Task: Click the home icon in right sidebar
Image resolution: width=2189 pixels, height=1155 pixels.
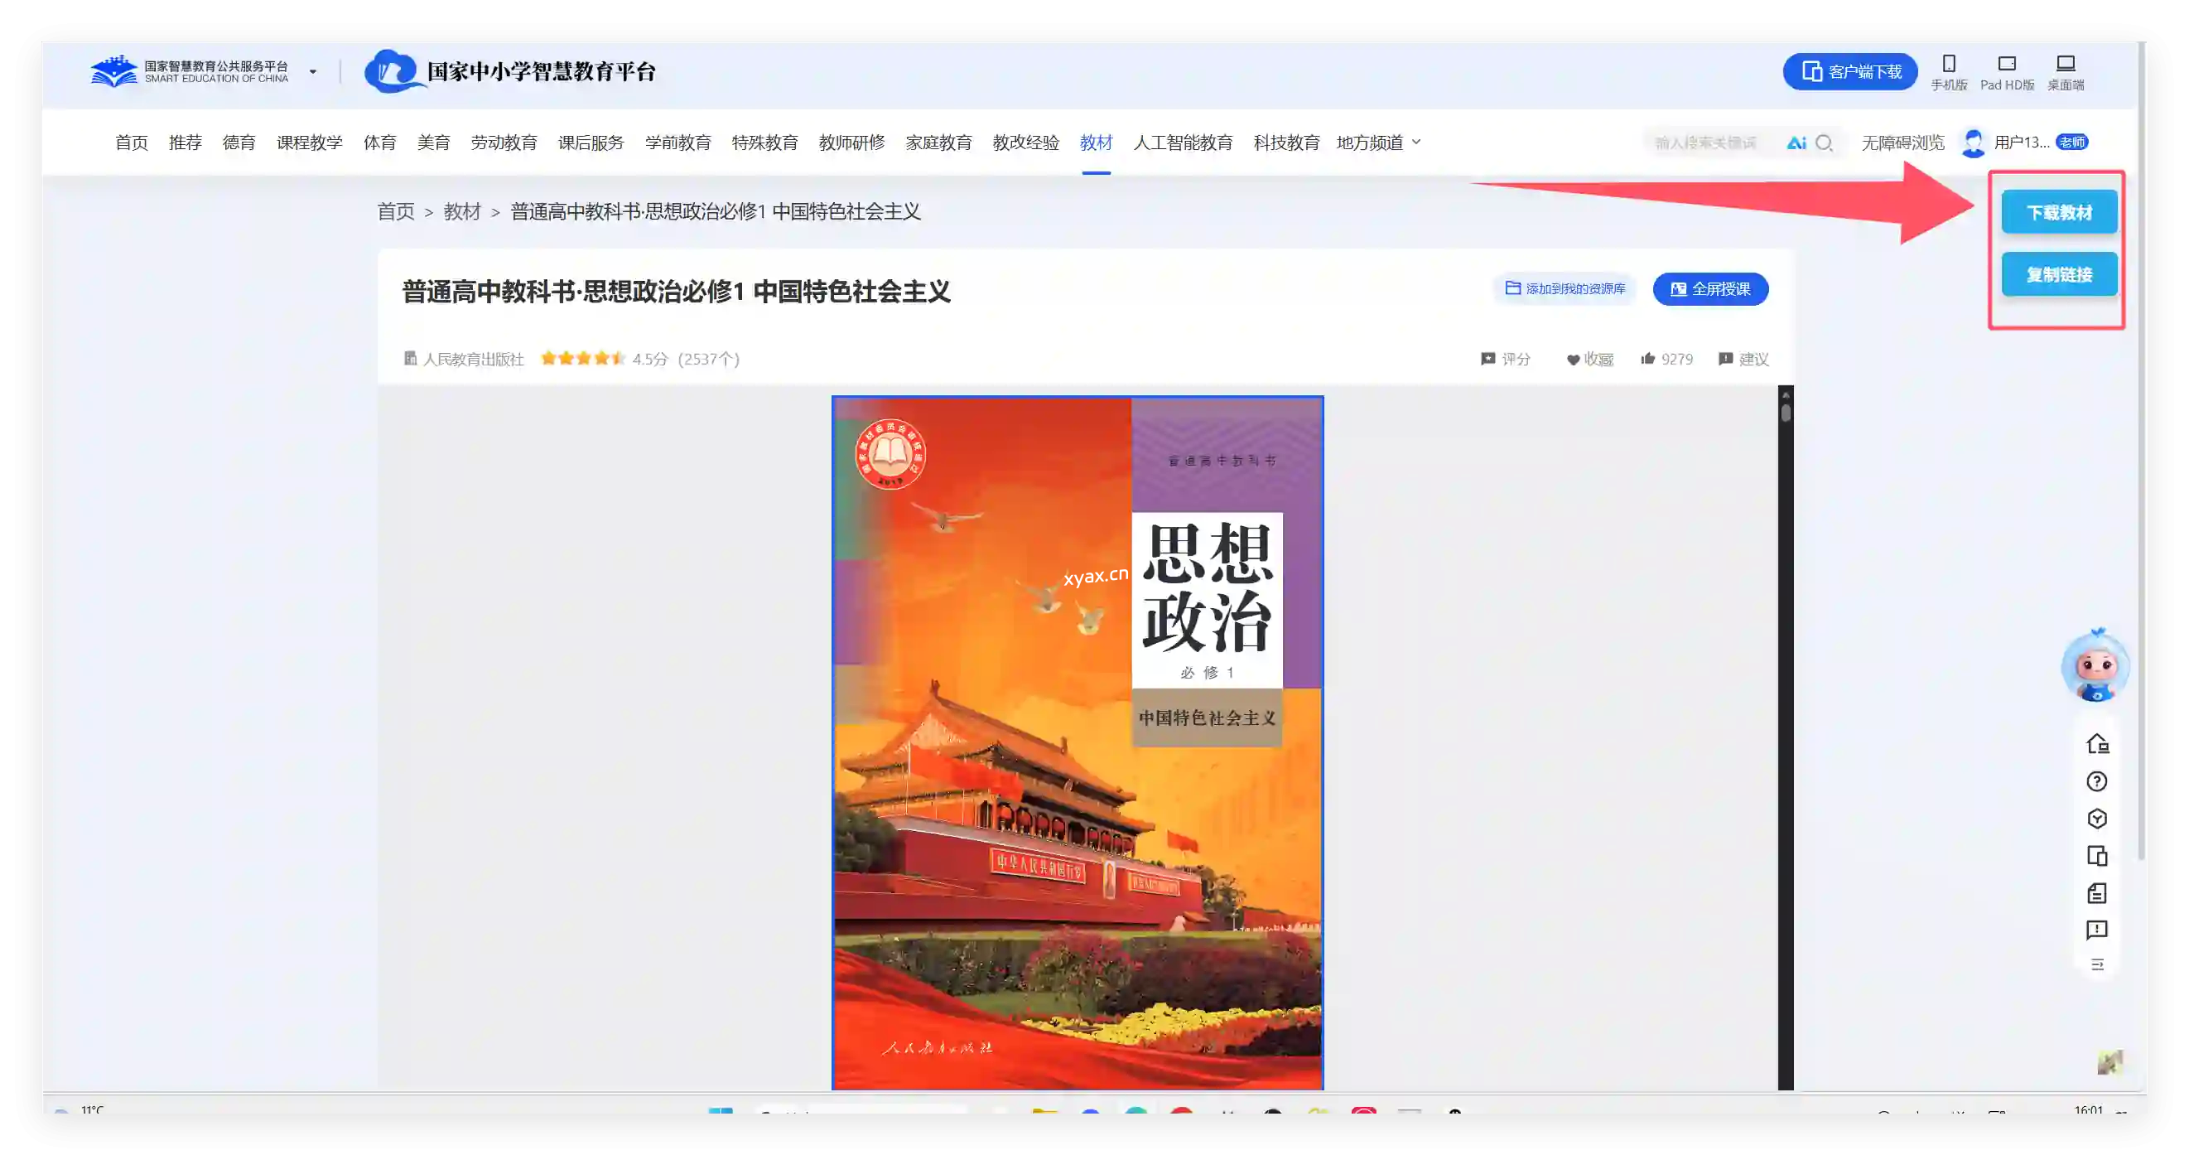Action: pos(2096,744)
